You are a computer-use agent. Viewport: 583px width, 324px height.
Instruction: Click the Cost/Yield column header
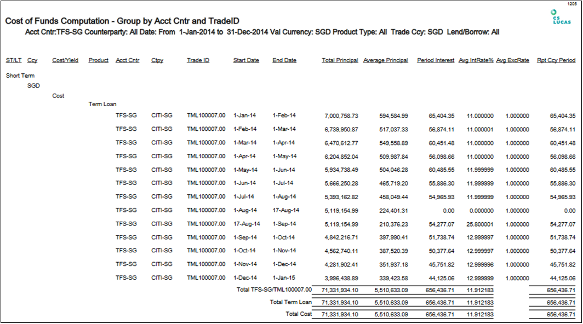tap(65, 60)
